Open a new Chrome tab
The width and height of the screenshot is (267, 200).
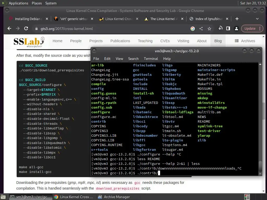[237, 19]
